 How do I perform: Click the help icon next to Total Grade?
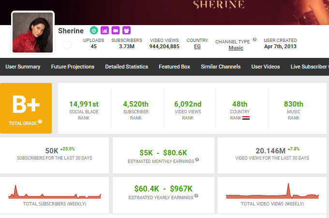(x=40, y=121)
